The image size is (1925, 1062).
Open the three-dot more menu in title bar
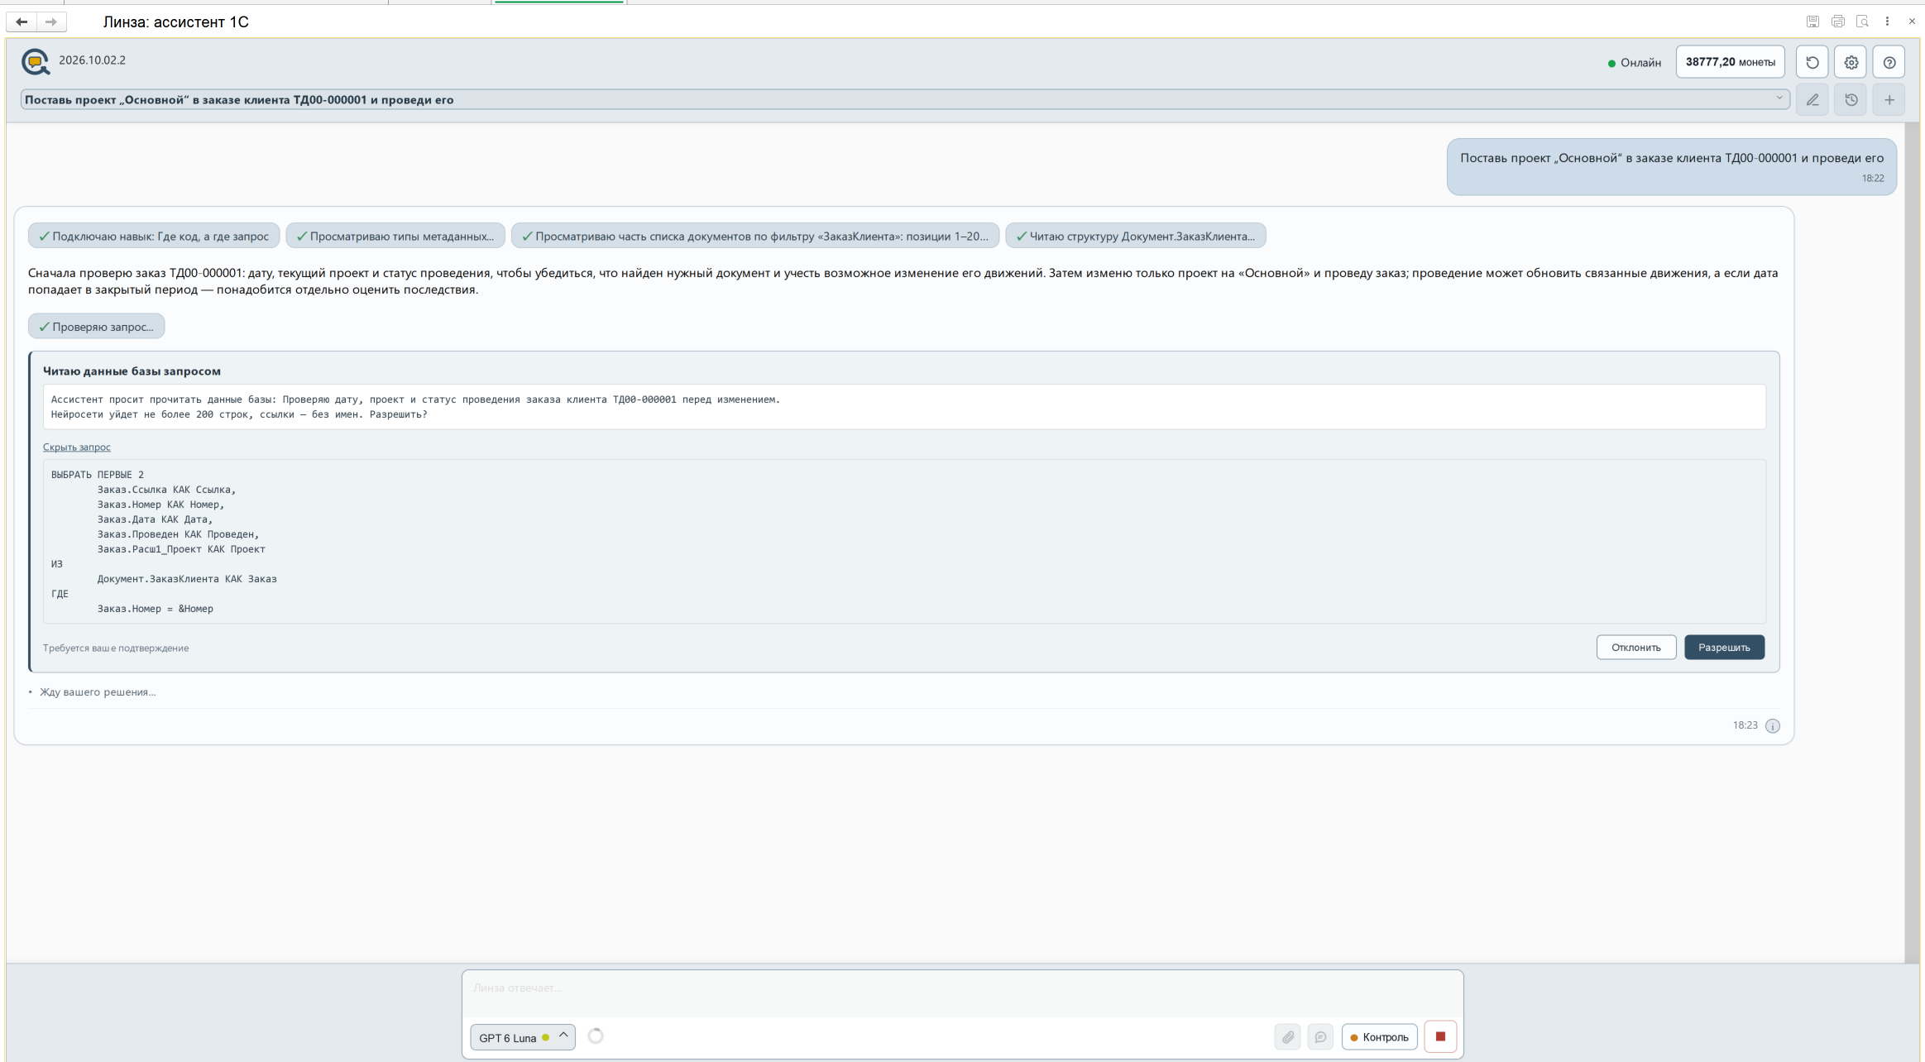tap(1887, 22)
